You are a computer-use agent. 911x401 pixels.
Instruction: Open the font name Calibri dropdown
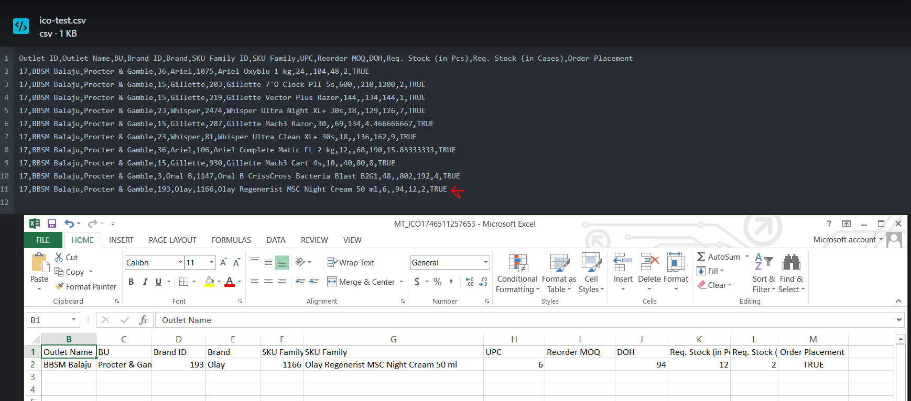click(180, 263)
